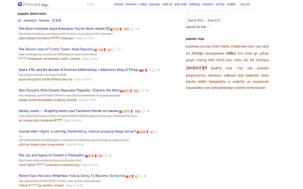
Task: Click the upvote arrow for Google's Web Crawler bookmark
Action: [x=131, y=91]
